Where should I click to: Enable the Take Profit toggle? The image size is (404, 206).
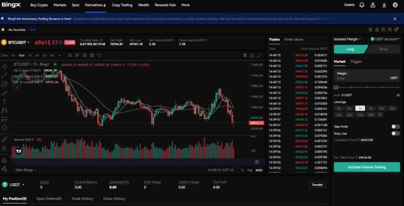(x=395, y=127)
